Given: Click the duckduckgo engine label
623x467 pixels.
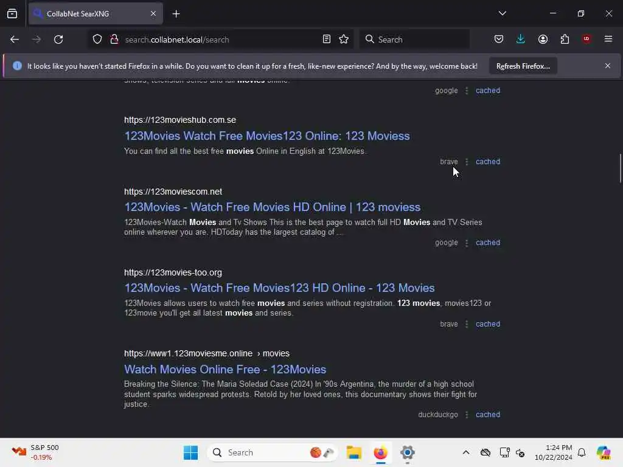Looking at the screenshot, I should (438, 415).
